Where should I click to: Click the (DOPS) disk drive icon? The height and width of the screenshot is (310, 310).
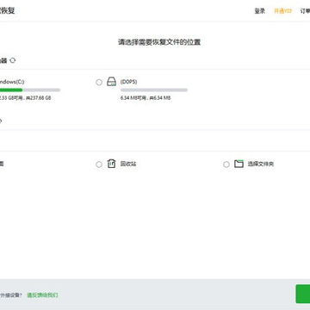coord(111,82)
